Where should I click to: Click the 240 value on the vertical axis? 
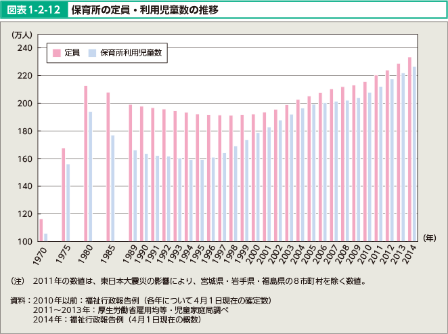(25, 47)
